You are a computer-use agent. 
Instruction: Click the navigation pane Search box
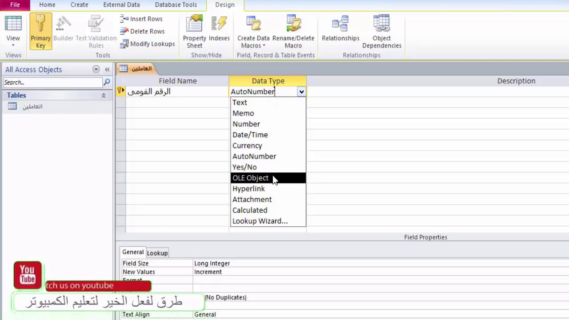[x=52, y=82]
